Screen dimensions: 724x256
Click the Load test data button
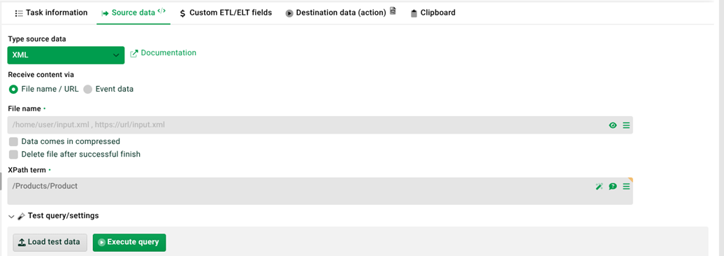(50, 242)
